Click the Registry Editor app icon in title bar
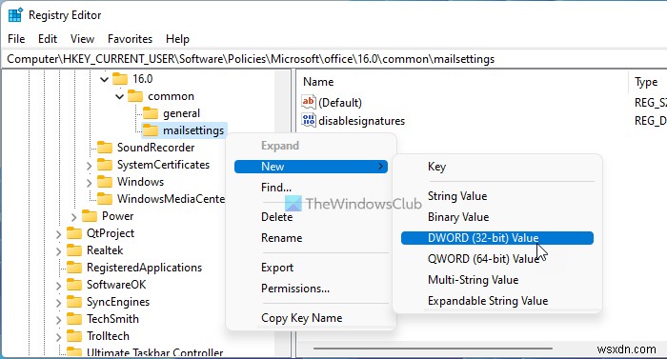667x359 pixels. click(x=15, y=15)
